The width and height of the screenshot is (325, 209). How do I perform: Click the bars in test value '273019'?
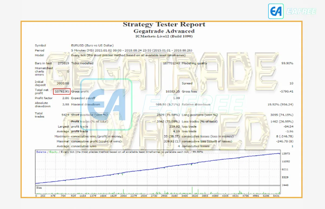pos(63,63)
